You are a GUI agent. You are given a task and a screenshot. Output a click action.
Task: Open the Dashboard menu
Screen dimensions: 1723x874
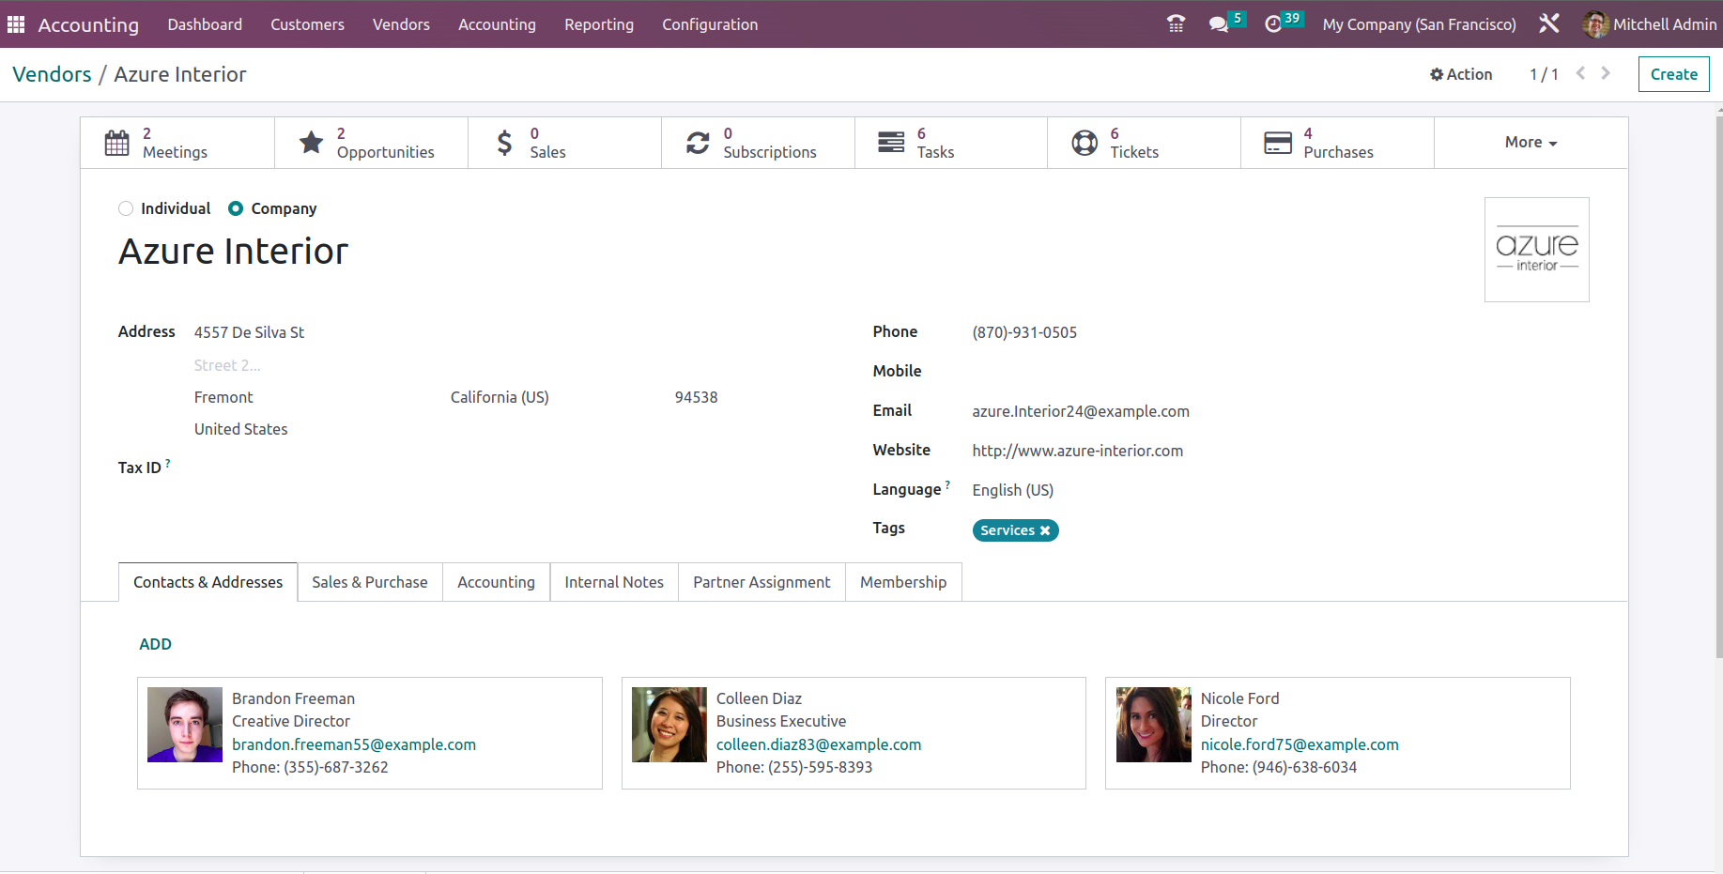point(205,24)
